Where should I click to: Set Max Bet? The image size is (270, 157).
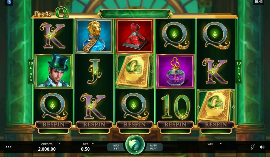point(116,147)
